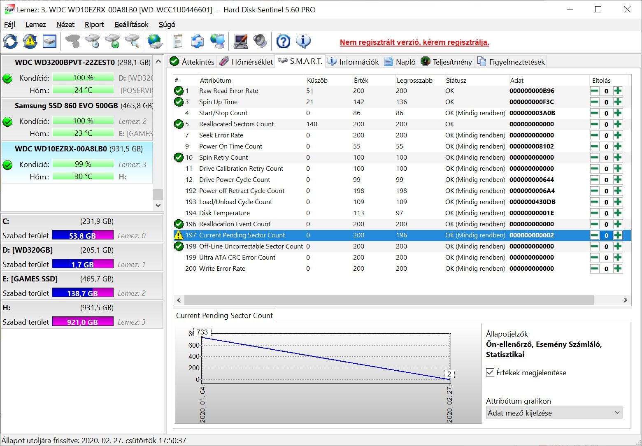Click the network monitor with globe icon
642x446 pixels.
point(217,41)
